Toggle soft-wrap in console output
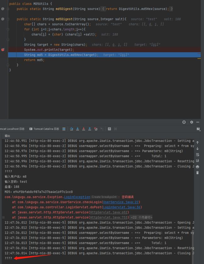Viewport: 204px width, 264px height. click(197, 154)
